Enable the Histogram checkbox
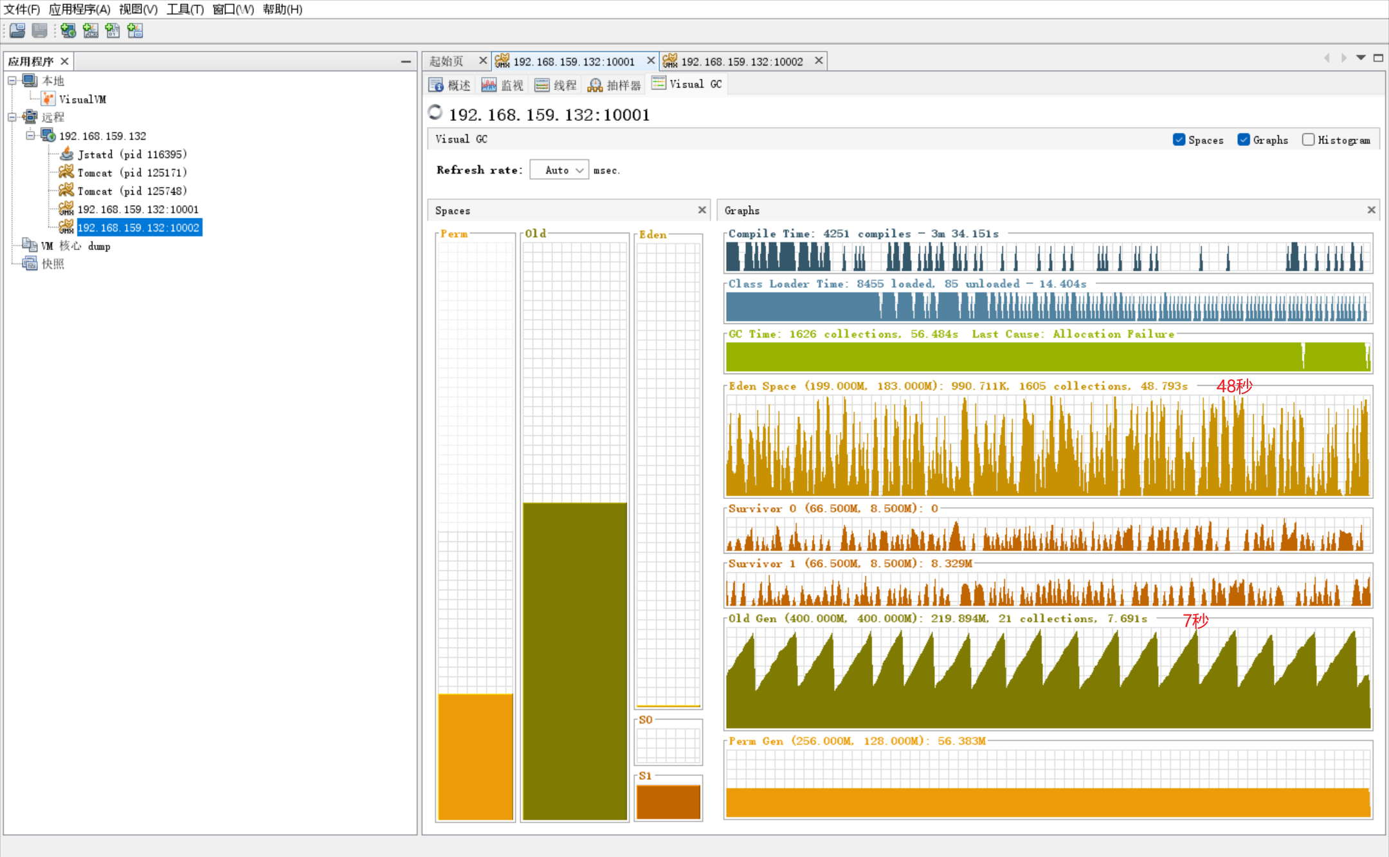Viewport: 1389px width, 857px height. point(1308,140)
